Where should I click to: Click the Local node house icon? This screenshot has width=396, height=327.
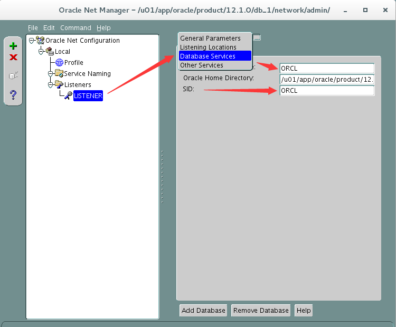(50, 51)
